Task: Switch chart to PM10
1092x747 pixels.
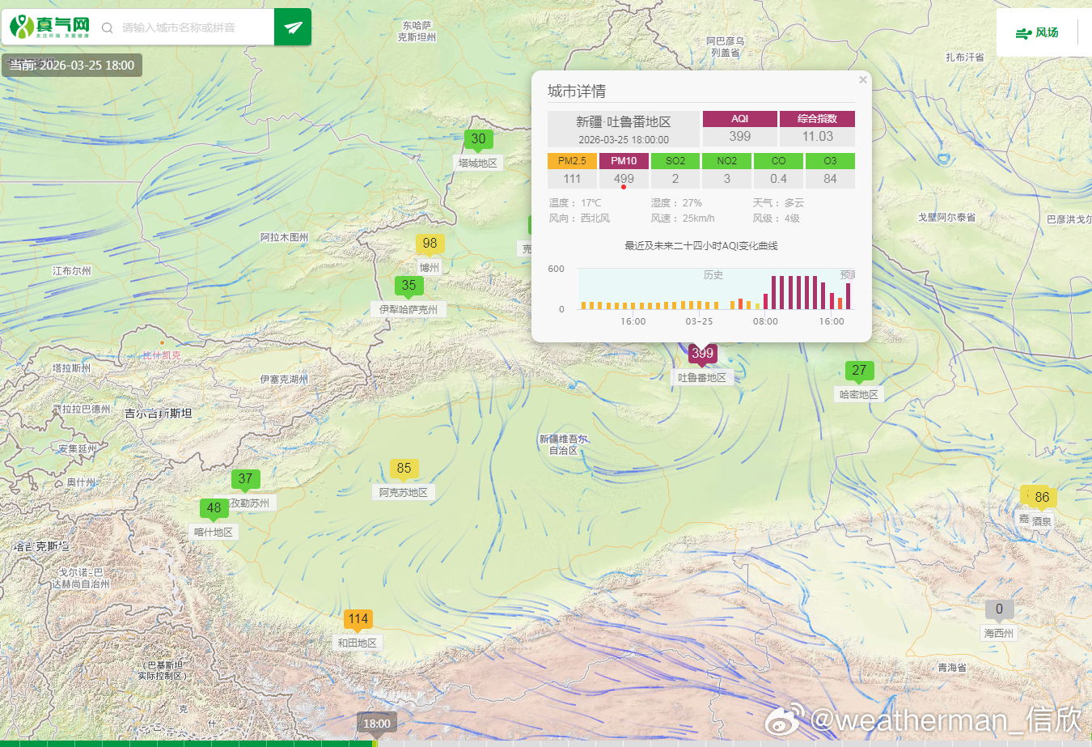Action: click(624, 161)
